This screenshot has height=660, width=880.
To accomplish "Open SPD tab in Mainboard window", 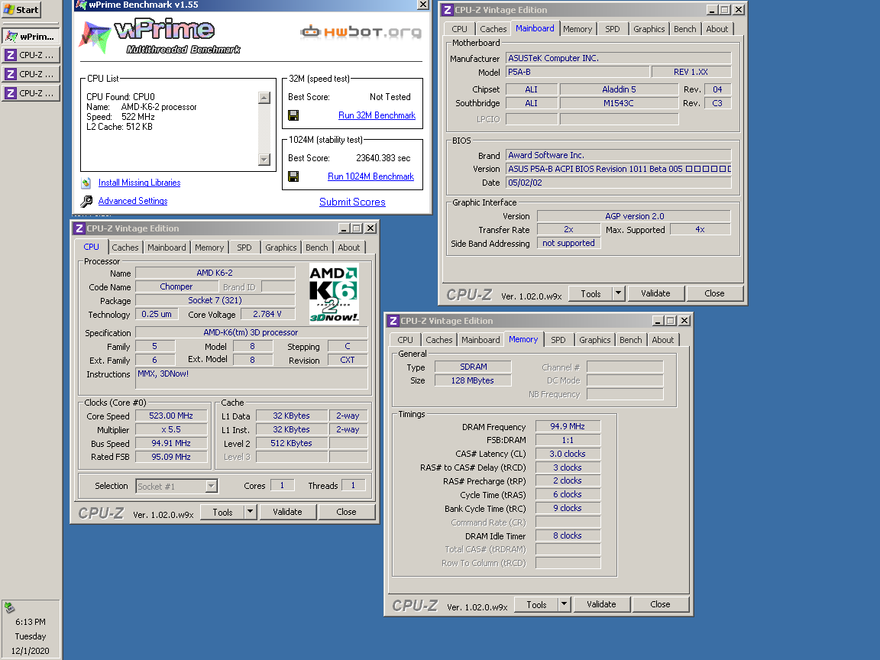I will 613,29.
